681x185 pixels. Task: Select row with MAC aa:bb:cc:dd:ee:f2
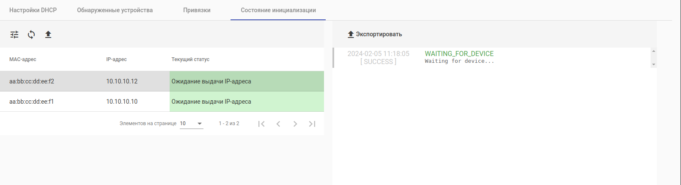click(32, 81)
